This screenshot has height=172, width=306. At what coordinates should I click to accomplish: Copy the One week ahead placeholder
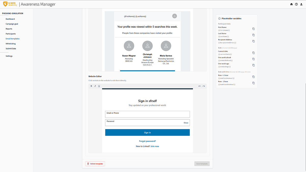(253, 59)
